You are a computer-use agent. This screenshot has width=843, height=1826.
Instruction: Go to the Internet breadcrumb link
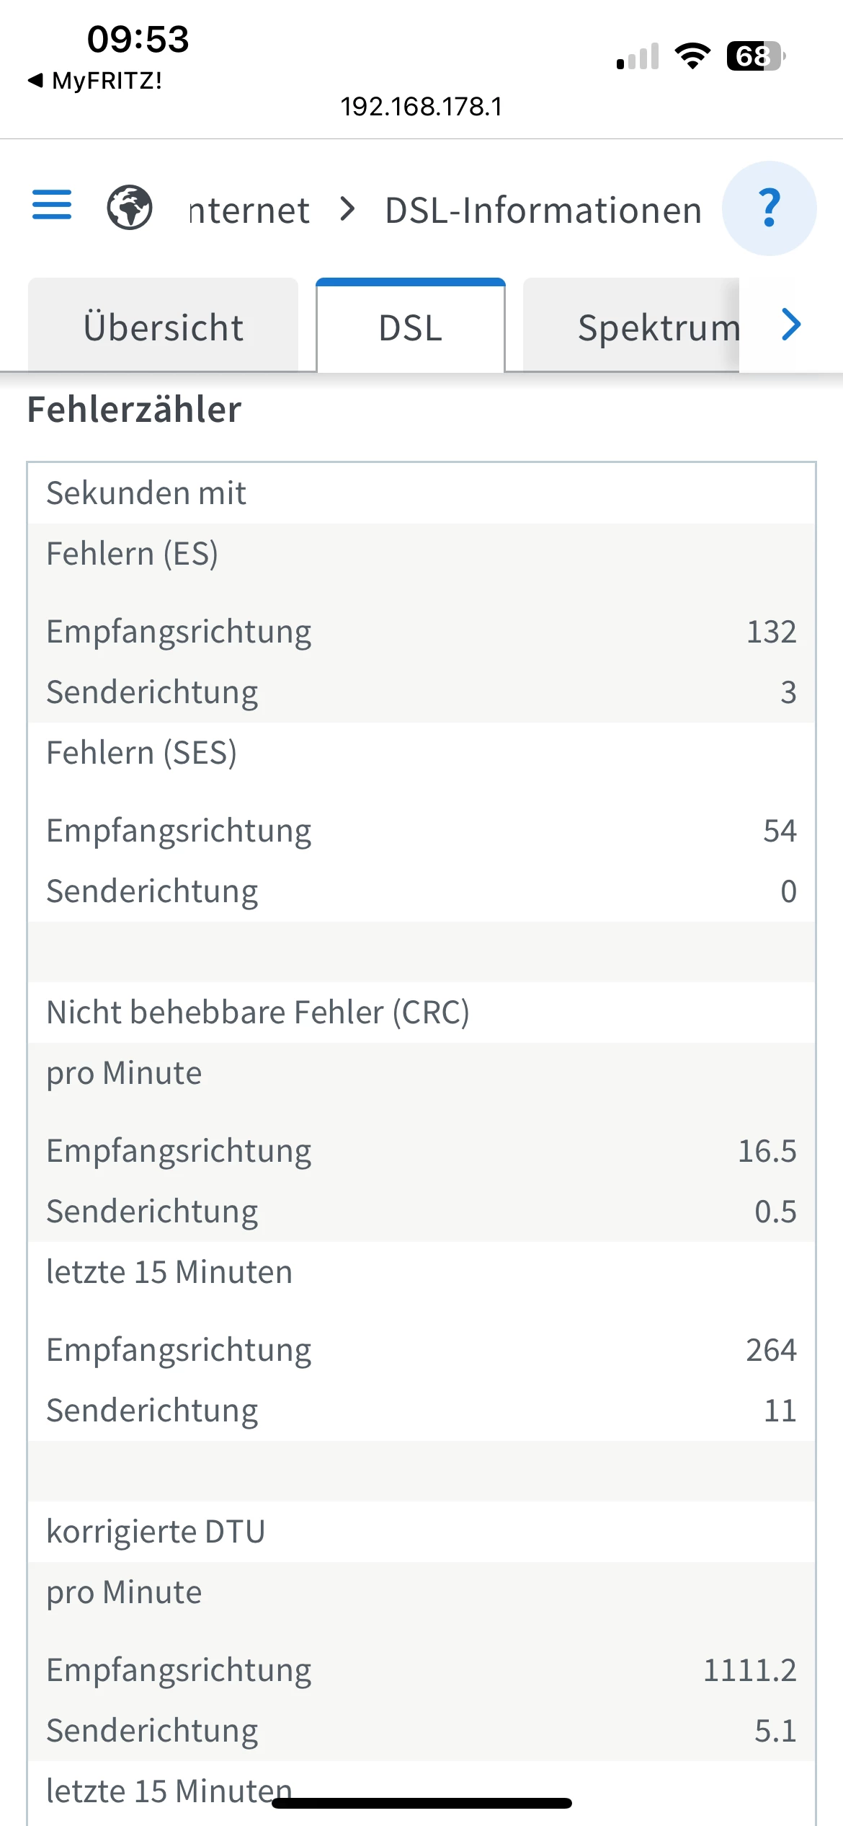coord(249,211)
